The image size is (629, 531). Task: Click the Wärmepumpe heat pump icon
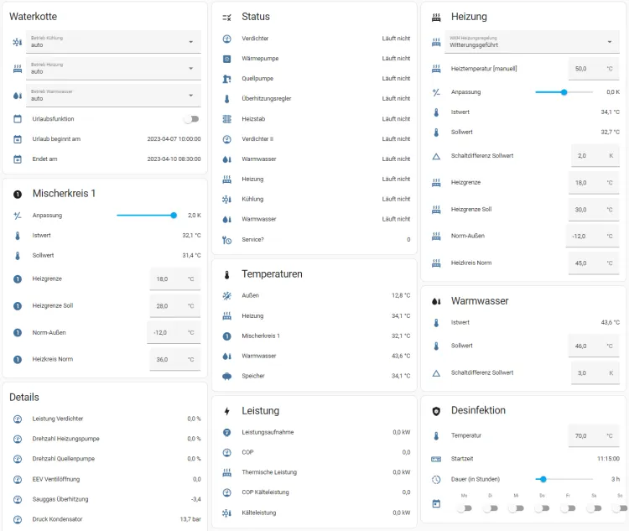(x=226, y=59)
